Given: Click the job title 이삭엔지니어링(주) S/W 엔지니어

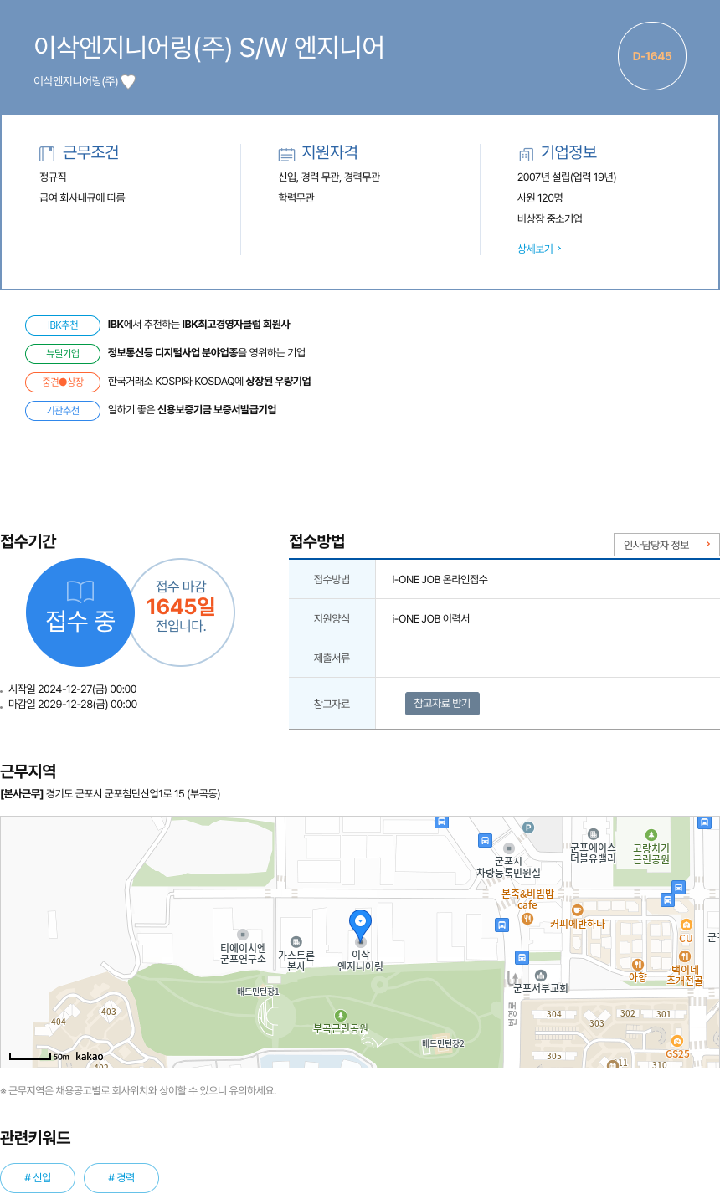Looking at the screenshot, I should [209, 48].
